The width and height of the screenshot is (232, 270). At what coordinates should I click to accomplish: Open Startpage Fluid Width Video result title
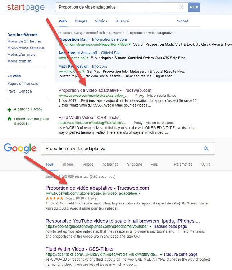point(89,117)
